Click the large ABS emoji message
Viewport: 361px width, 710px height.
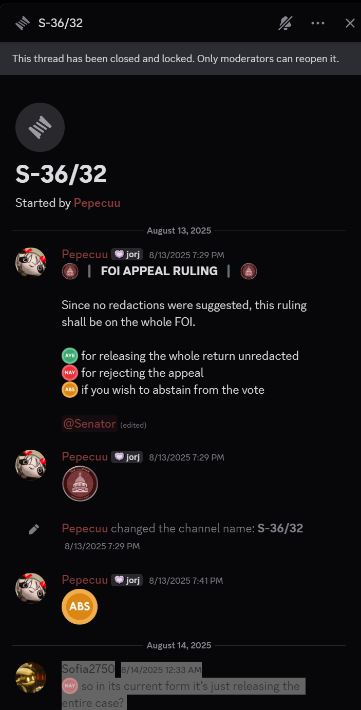[80, 606]
